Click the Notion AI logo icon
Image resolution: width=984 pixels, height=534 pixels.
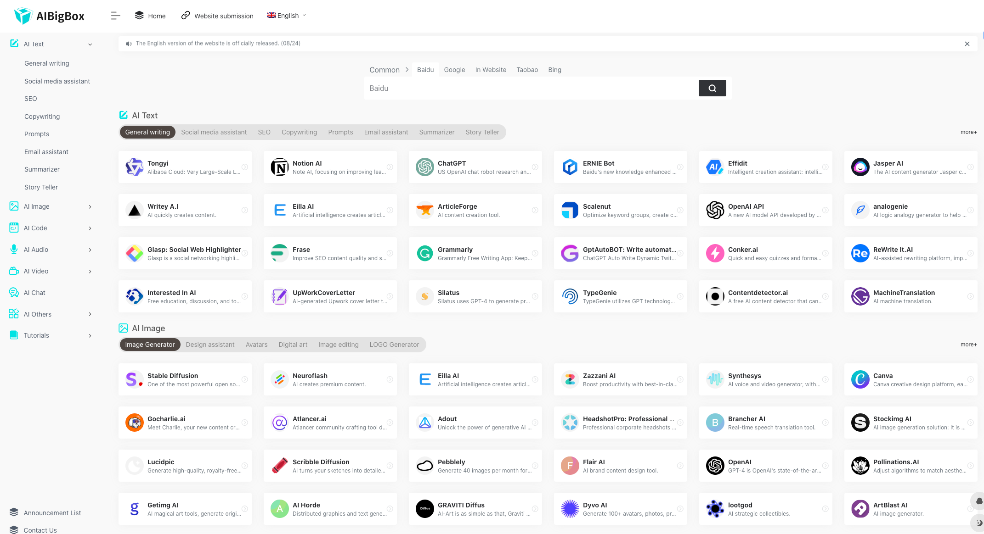(279, 167)
